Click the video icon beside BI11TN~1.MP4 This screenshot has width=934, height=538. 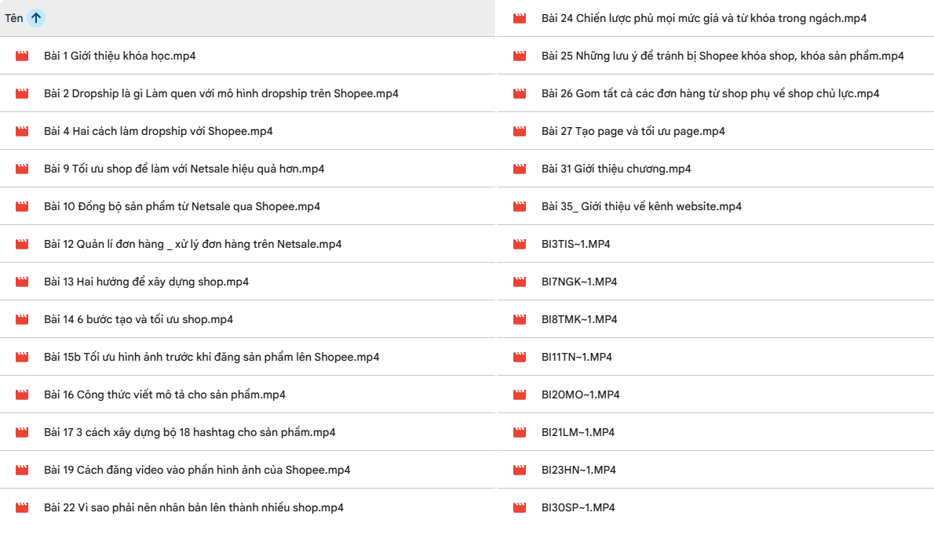click(x=520, y=358)
